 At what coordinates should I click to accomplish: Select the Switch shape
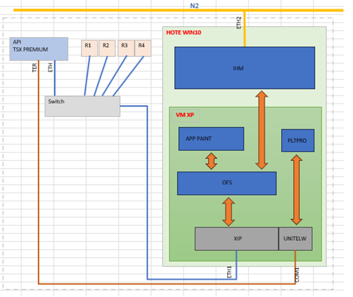click(82, 106)
